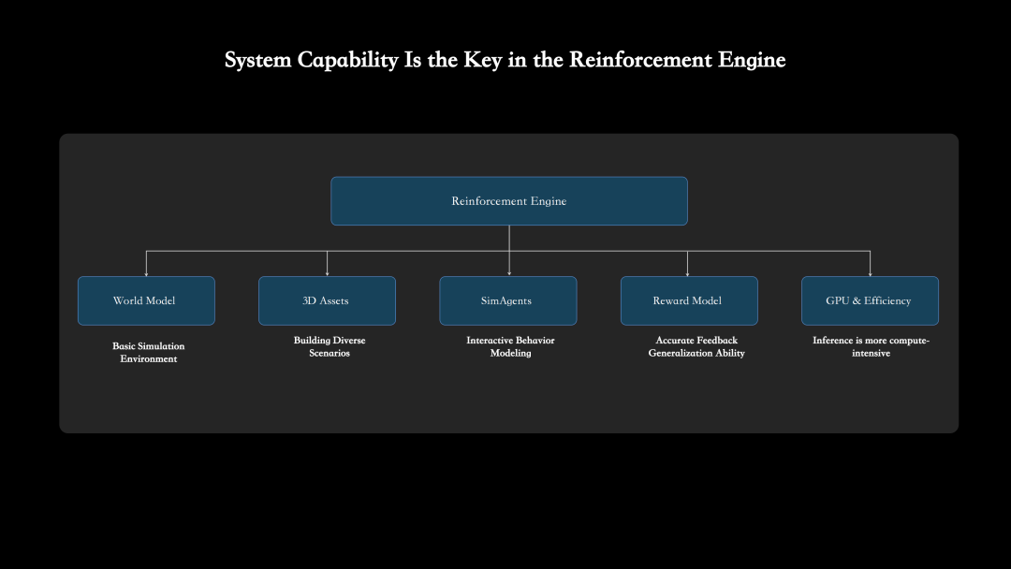This screenshot has height=569, width=1011.
Task: Select 'Accurate Feedback Generalization Ability' text
Action: 696,346
